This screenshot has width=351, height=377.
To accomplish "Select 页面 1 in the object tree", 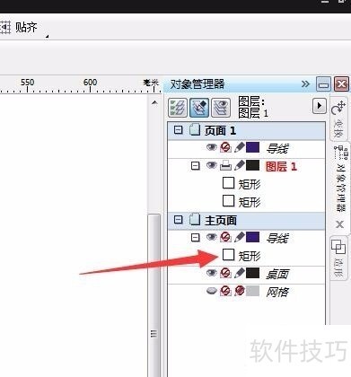I will [x=220, y=130].
